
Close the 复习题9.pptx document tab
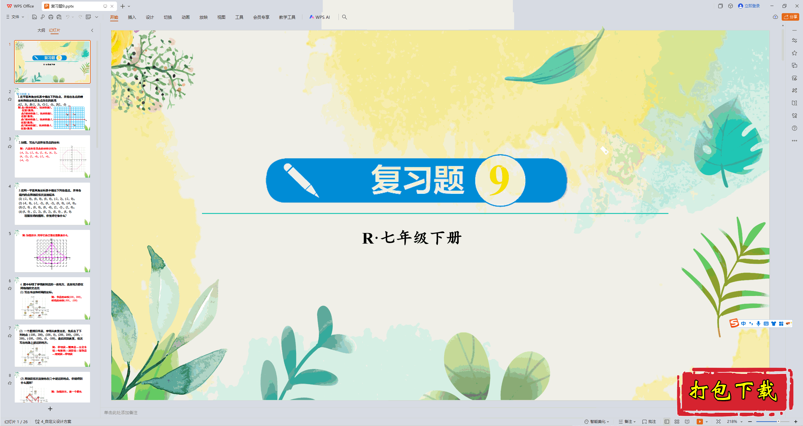tap(112, 6)
